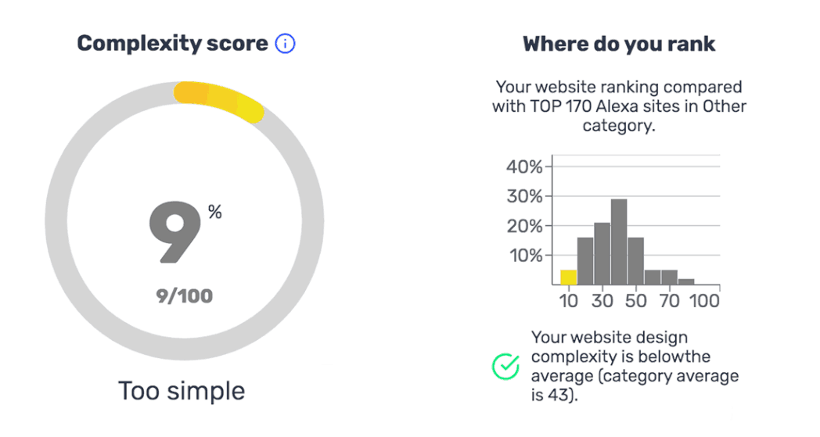Screen dimensions: 820x437
Task: Click the 9/100 score label
Action: coord(185,296)
